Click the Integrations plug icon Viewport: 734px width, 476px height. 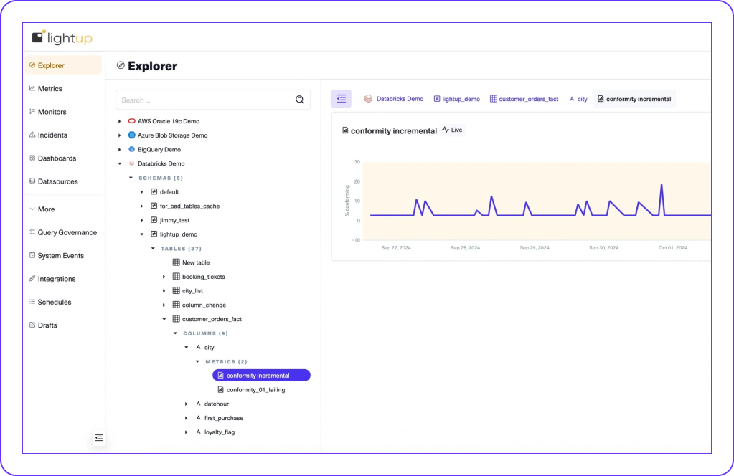pyautogui.click(x=32, y=279)
